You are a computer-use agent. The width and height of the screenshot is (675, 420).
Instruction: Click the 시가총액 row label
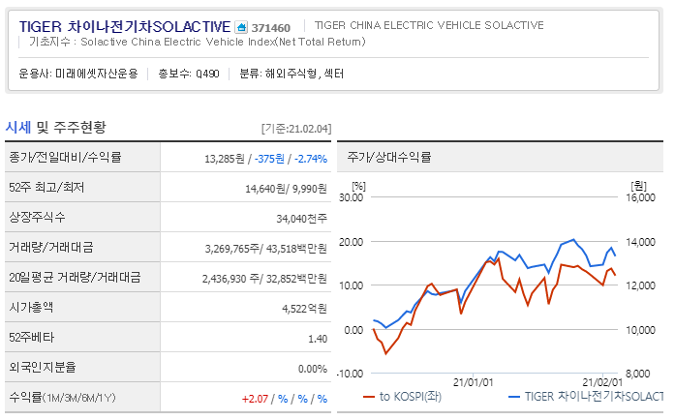[31, 307]
